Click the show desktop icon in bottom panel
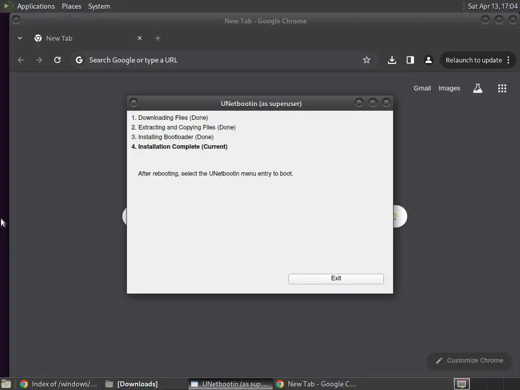The width and height of the screenshot is (520, 390). (6, 384)
